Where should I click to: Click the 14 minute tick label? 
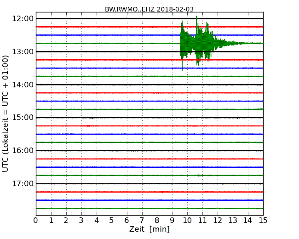point(248,221)
